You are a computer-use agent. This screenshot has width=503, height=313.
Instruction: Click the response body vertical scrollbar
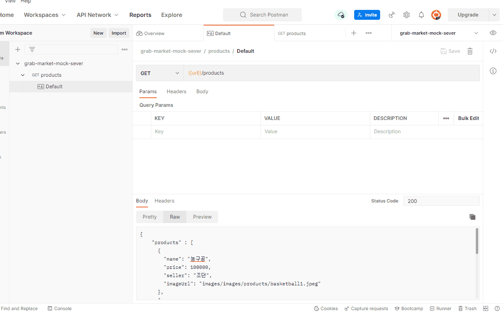(x=477, y=241)
